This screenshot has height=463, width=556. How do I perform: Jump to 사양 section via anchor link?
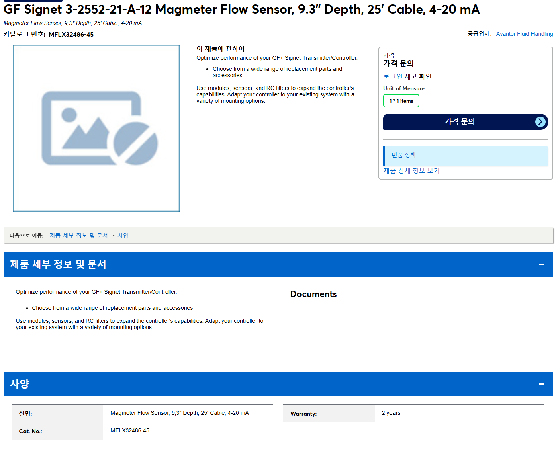[x=123, y=236]
